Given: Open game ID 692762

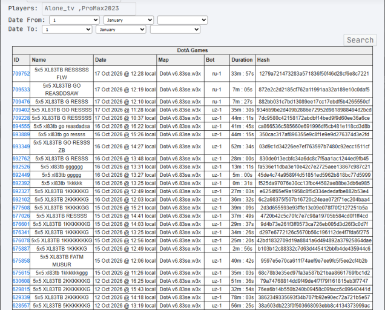Looking at the screenshot, I should [21, 159].
